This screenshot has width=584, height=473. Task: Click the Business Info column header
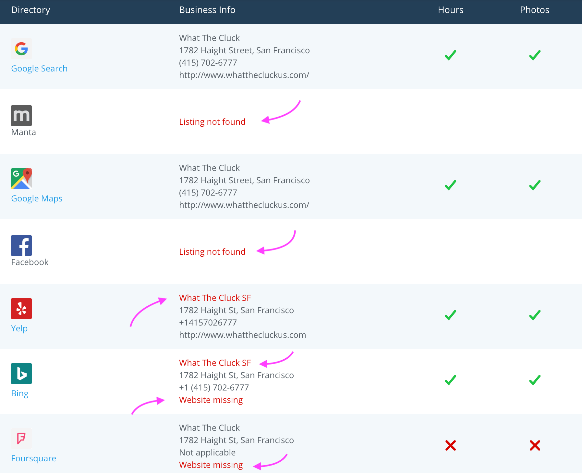(207, 10)
